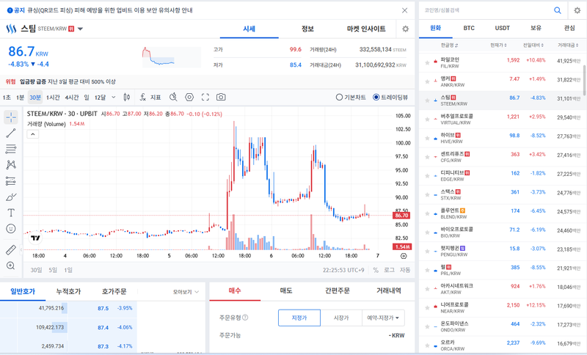The height and width of the screenshot is (355, 587).
Task: Set chart interval to 4시간
Action: point(71,98)
